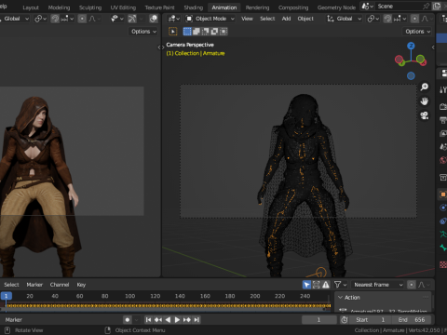Toggle proportional editing in right viewport header
This screenshot has height=335, width=447.
414,19
